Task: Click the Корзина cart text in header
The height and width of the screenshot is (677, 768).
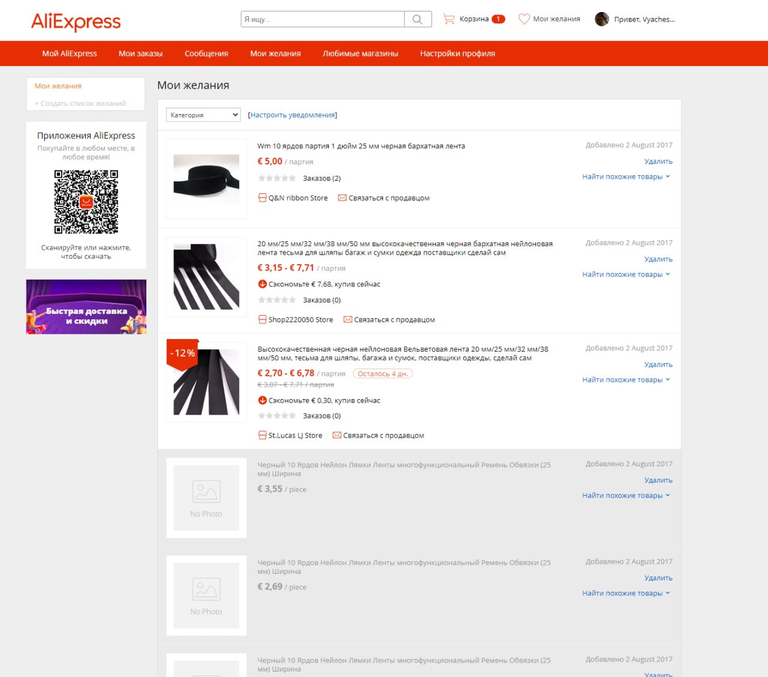Action: point(474,19)
